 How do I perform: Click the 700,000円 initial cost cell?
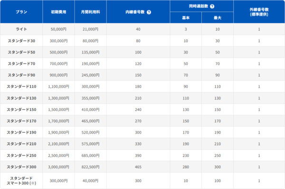[x=58, y=63]
